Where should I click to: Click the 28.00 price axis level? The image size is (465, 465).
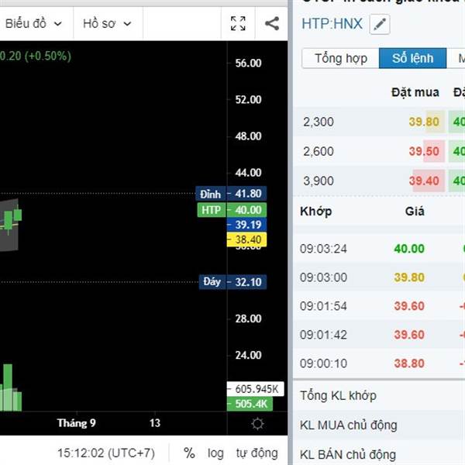tap(248, 319)
